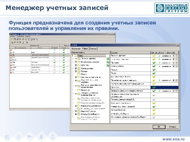
Task: Click the magnifier search icon in Кадры toolbar
Action: [26, 39]
